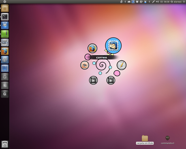The image size is (186, 149).
Task: Open the sound volume indicator
Action: 157,2
